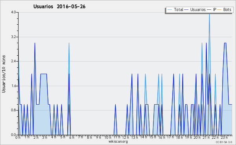236x145 pixels.
Task: Click the 4.0 peak near 21 h
Action: [x=209, y=14]
